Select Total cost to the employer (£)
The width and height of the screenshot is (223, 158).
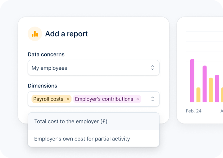(x=94, y=121)
